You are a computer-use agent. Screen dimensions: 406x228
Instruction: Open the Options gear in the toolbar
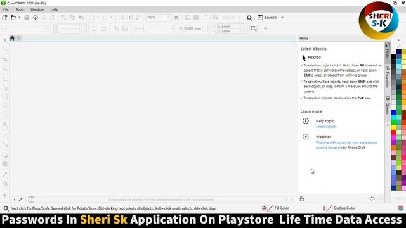point(249,18)
